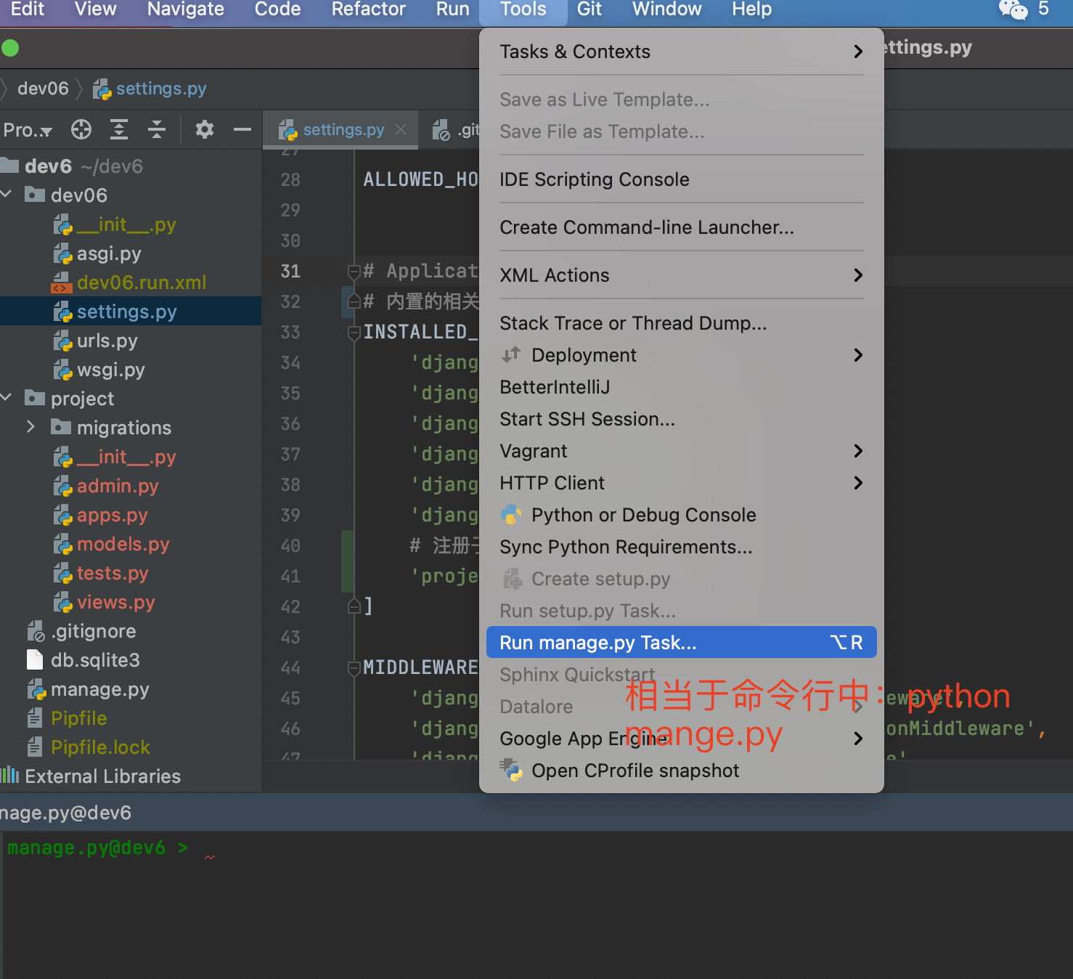Open project panel settings gear
This screenshot has height=979, width=1073.
(x=205, y=130)
